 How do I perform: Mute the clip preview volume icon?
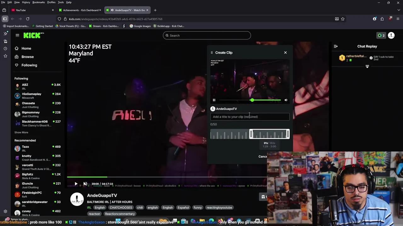[x=286, y=100]
